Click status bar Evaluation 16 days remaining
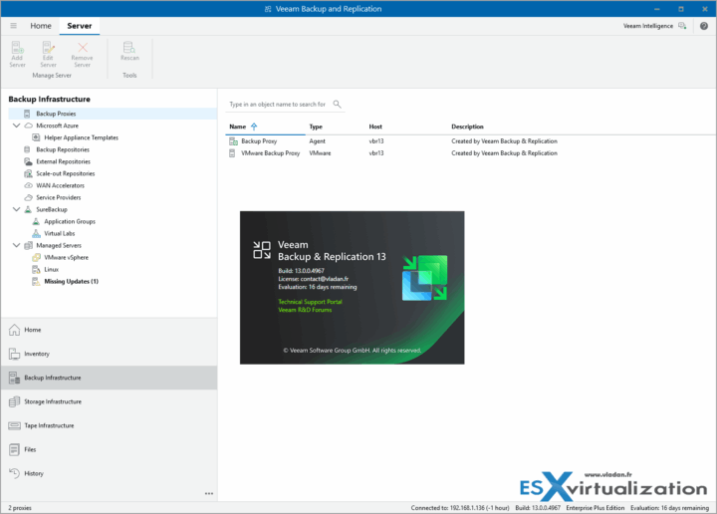717x514 pixels. (x=669, y=508)
